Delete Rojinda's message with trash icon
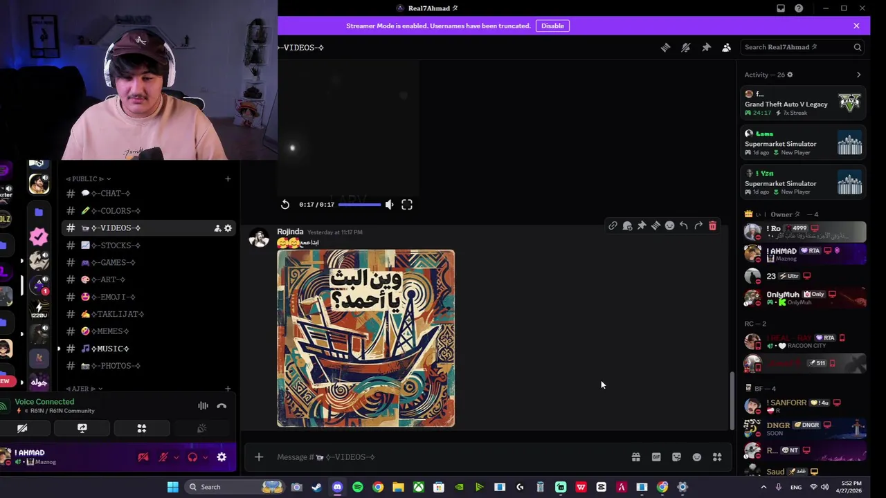 pyautogui.click(x=712, y=225)
